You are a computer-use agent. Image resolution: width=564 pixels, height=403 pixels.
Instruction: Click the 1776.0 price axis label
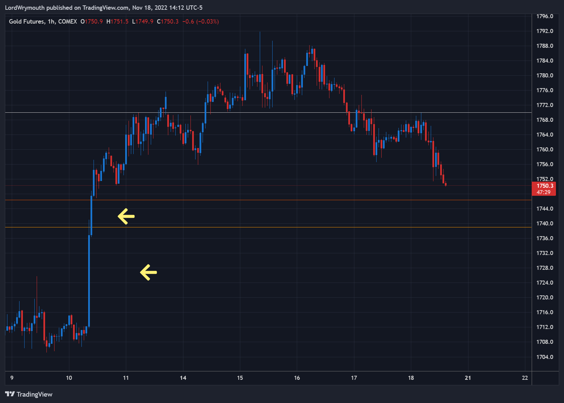pyautogui.click(x=544, y=90)
